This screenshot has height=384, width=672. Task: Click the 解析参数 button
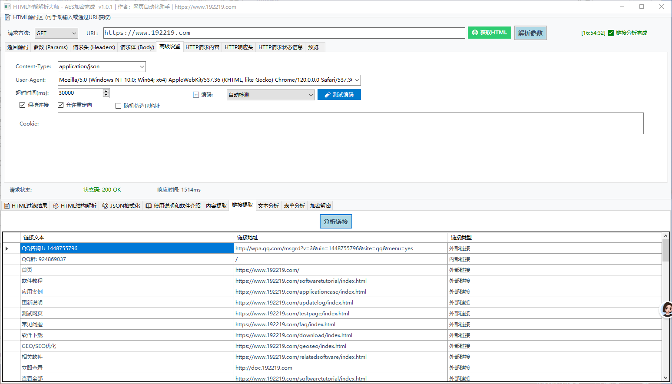[x=530, y=33]
